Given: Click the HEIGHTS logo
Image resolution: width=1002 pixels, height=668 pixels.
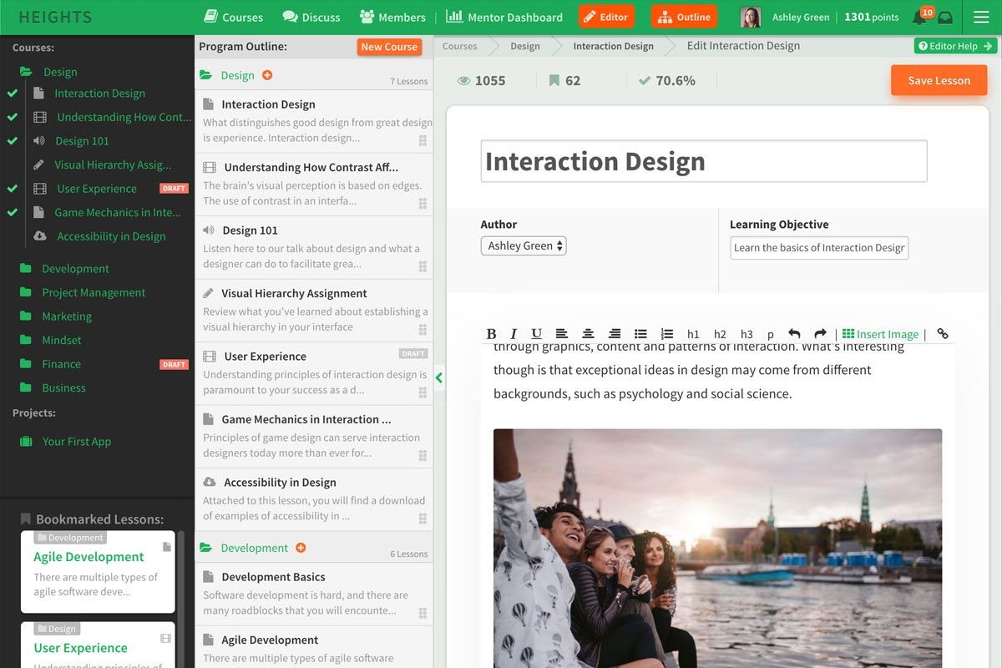Looking at the screenshot, I should click(55, 17).
